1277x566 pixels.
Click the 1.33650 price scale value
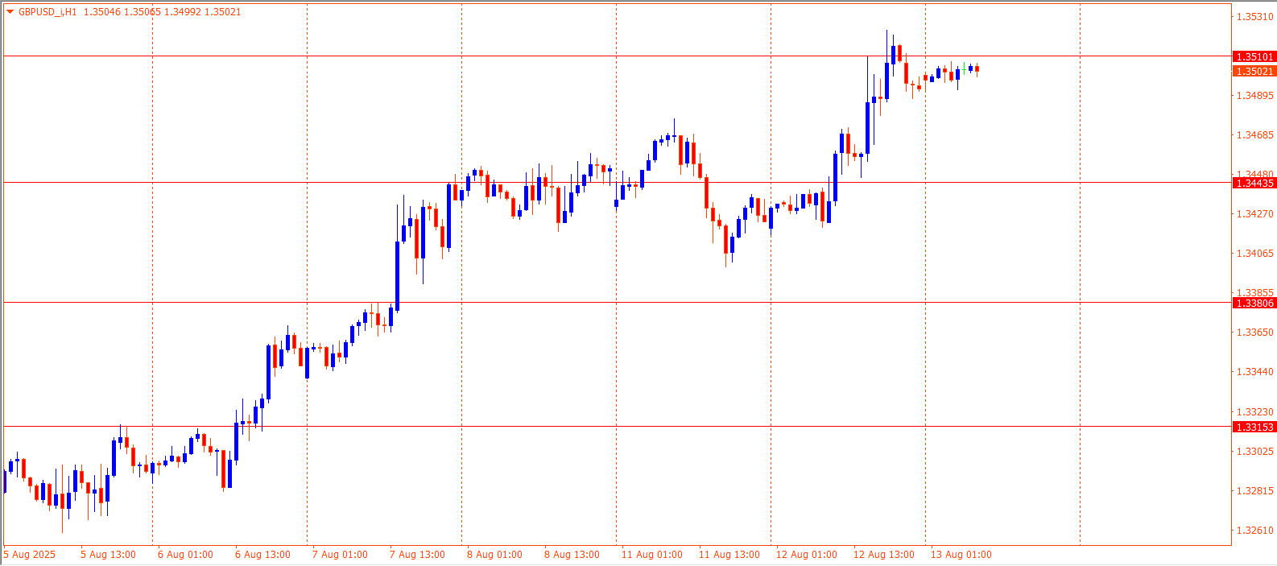click(1255, 332)
